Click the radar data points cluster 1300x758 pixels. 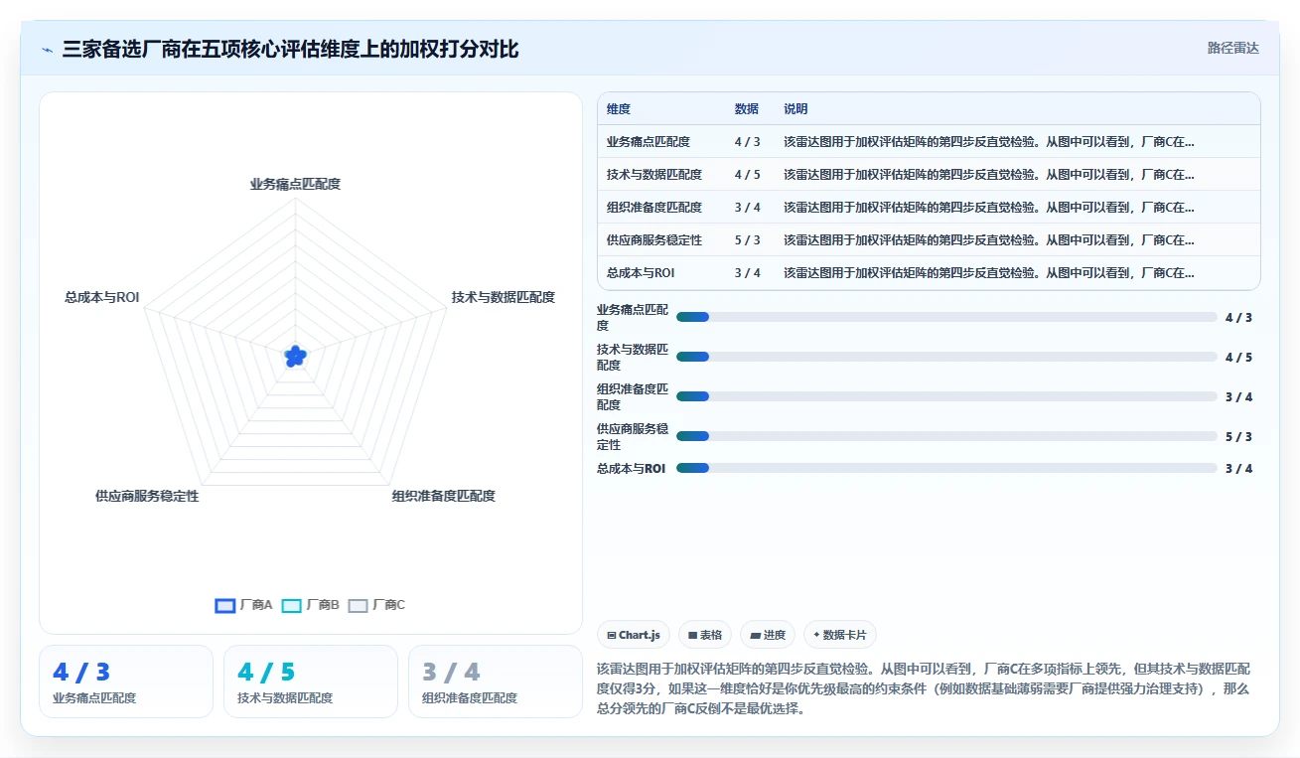pos(295,356)
